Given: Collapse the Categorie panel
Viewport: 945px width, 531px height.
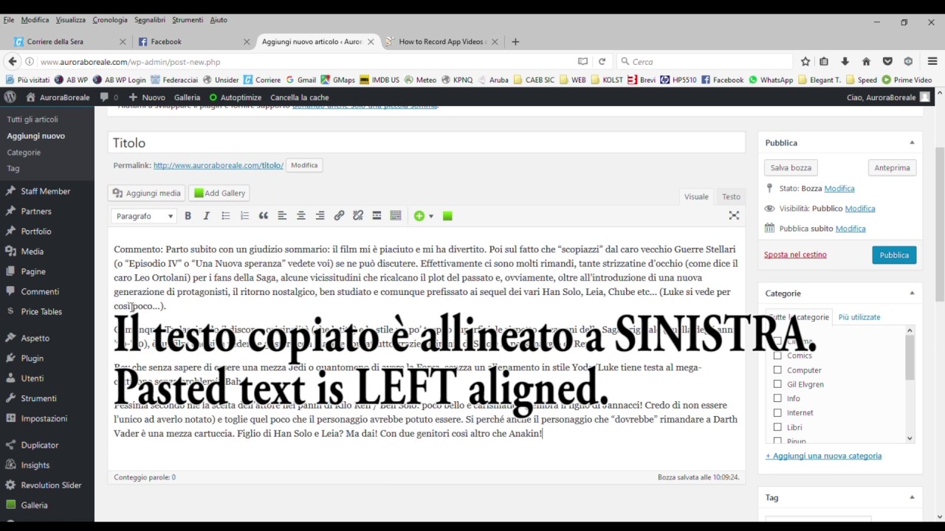Looking at the screenshot, I should click(x=912, y=293).
